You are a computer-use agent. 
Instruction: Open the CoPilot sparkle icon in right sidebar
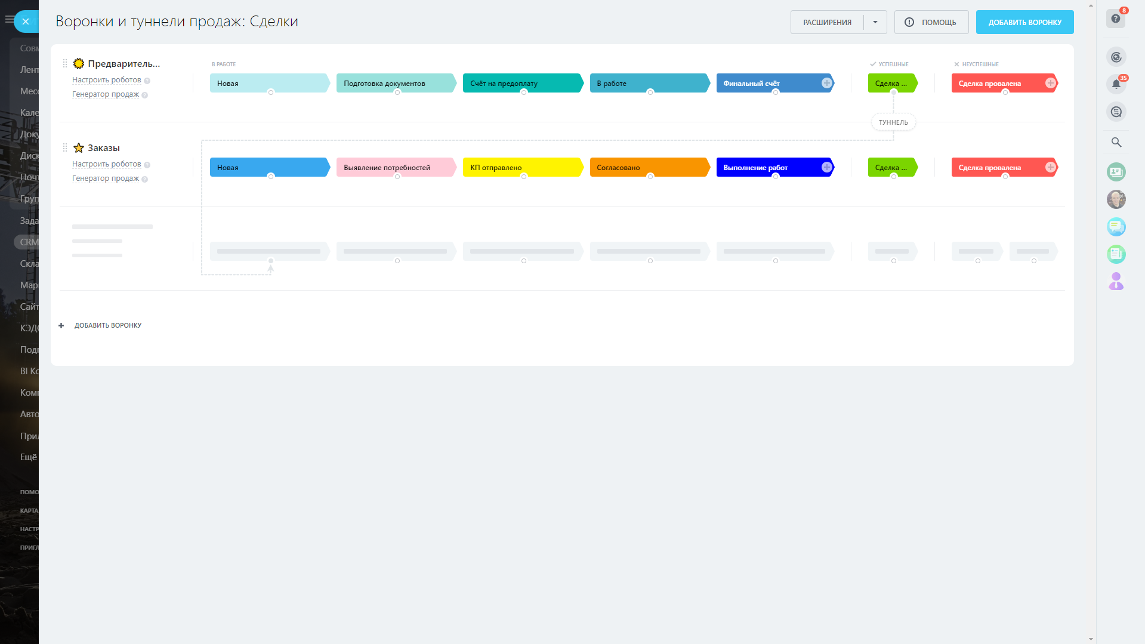[1116, 57]
